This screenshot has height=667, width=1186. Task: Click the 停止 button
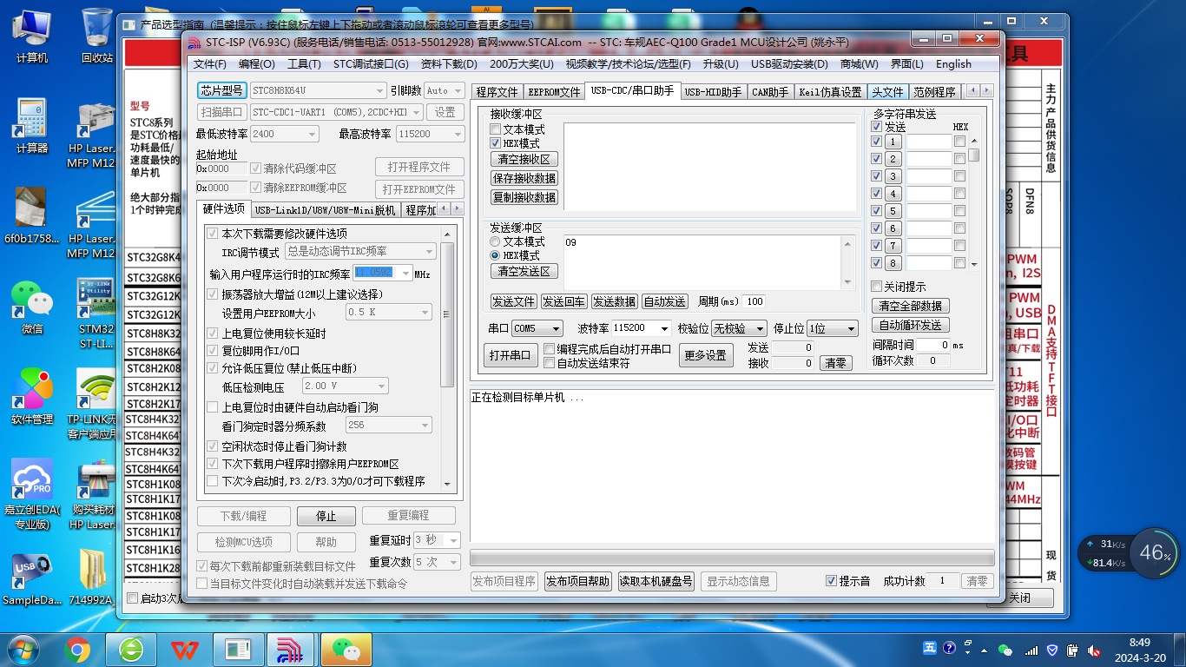tap(326, 516)
